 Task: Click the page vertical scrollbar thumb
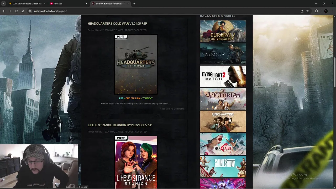(334, 72)
